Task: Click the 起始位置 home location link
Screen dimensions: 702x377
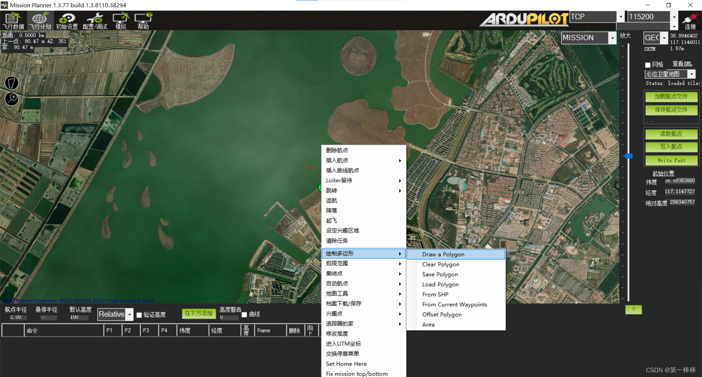Action: point(663,173)
